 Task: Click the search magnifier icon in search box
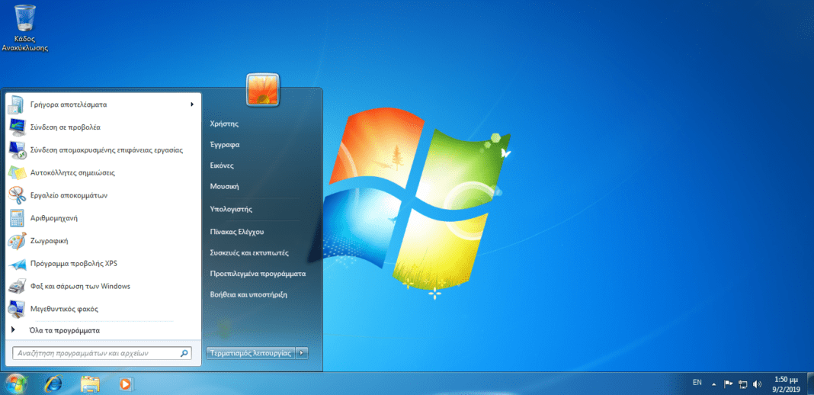tap(184, 354)
